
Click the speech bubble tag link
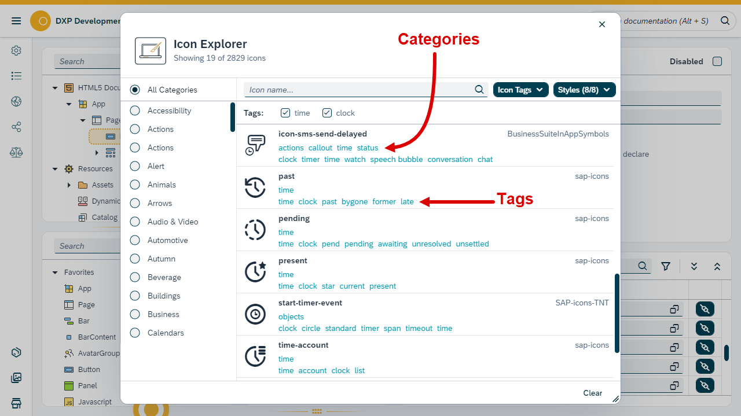point(397,159)
